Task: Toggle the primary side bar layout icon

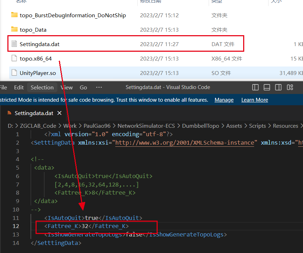Action: pos(255,87)
